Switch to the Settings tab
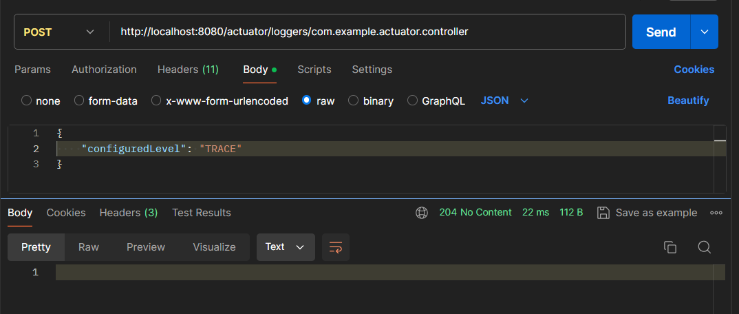Screen dimensions: 739x314 coord(372,70)
